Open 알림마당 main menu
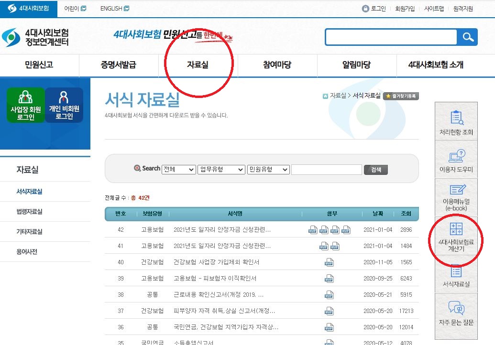This screenshot has width=495, height=345. click(x=356, y=65)
